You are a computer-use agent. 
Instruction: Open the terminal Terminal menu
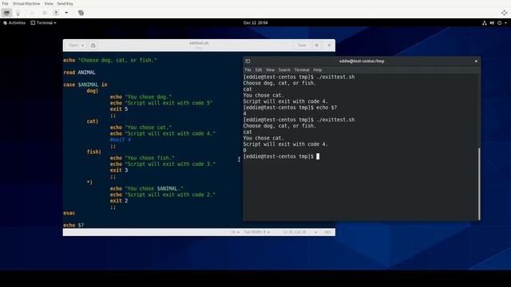(x=302, y=70)
